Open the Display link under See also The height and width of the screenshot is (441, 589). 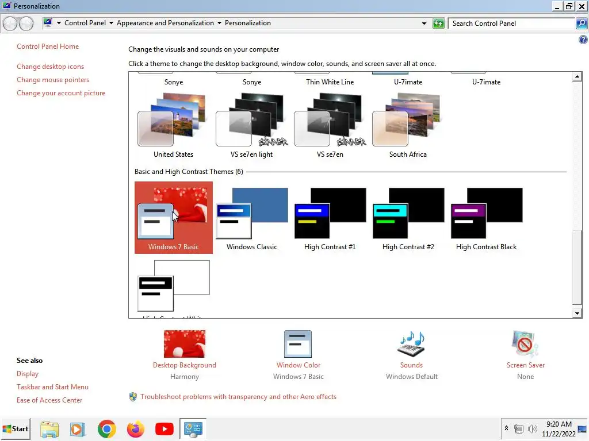click(28, 374)
